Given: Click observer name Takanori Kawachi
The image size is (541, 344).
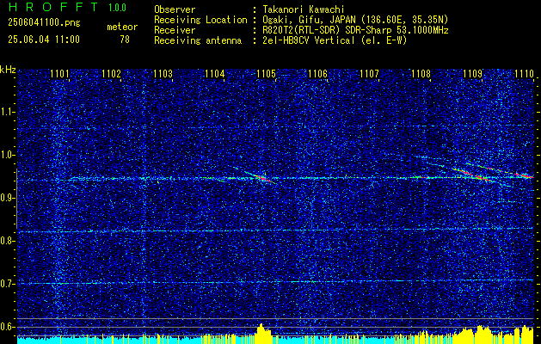Looking at the screenshot, I should (304, 9).
